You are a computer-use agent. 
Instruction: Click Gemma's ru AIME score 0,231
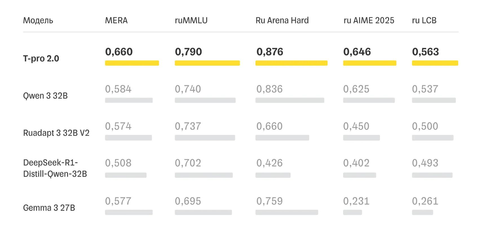(356, 201)
